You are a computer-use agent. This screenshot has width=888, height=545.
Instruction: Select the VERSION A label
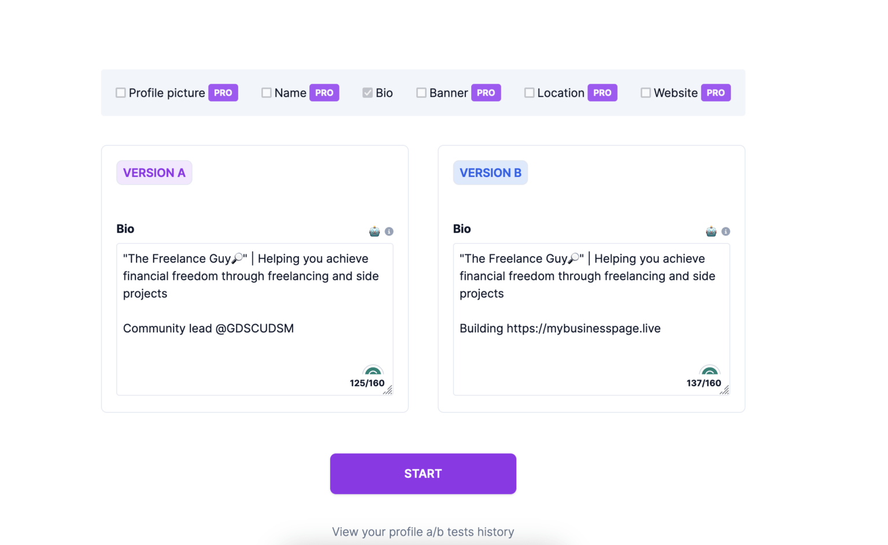click(154, 172)
